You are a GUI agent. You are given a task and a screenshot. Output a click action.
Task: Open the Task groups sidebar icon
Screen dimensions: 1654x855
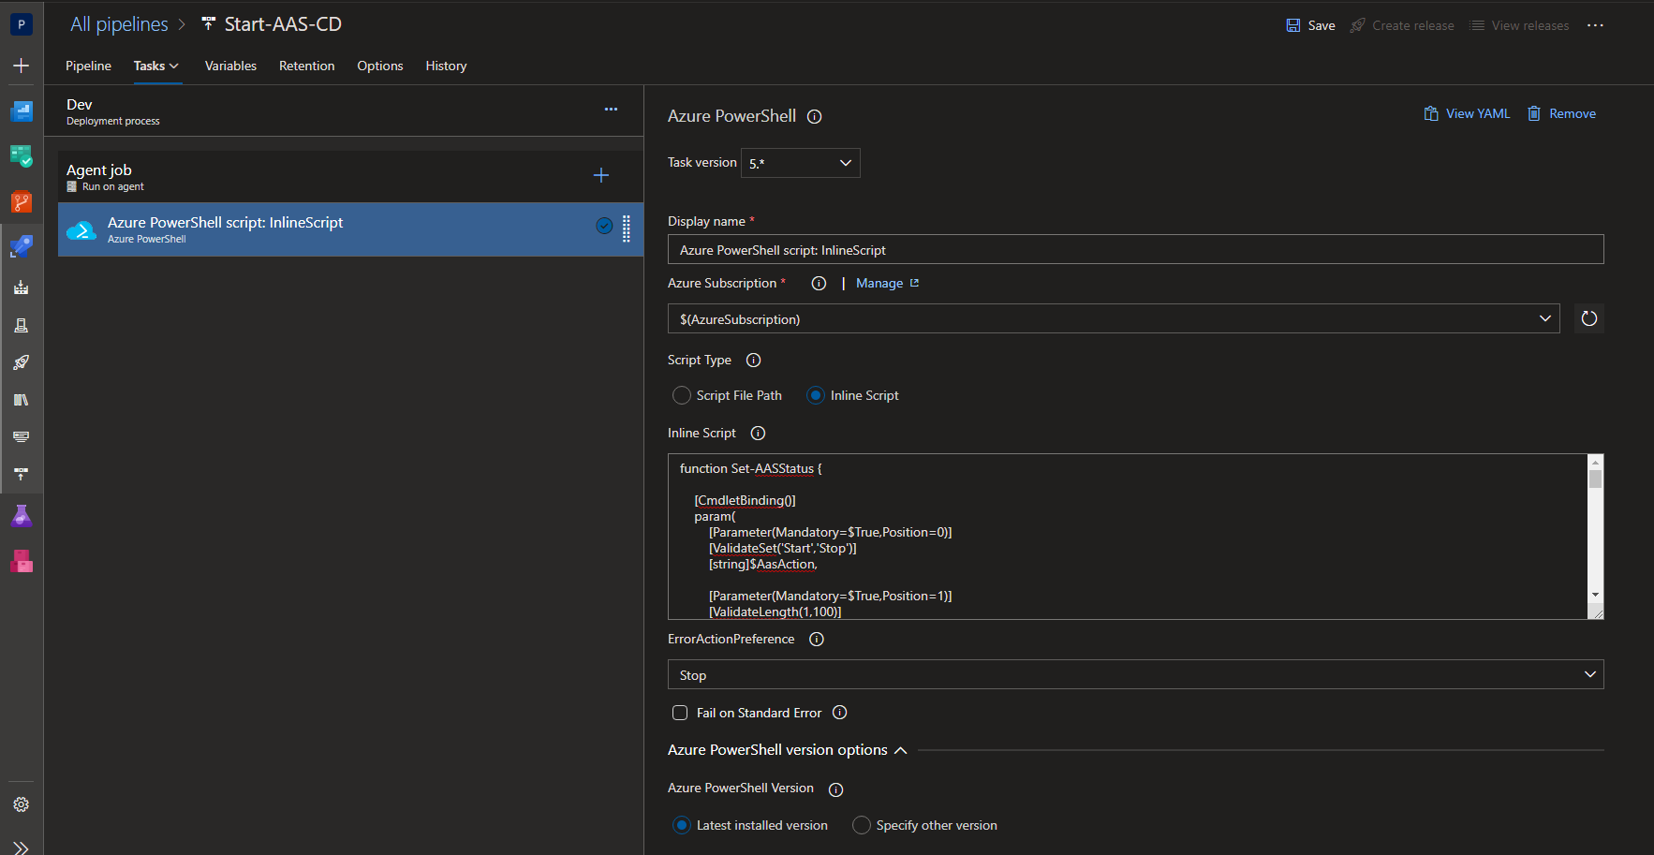coord(21,437)
